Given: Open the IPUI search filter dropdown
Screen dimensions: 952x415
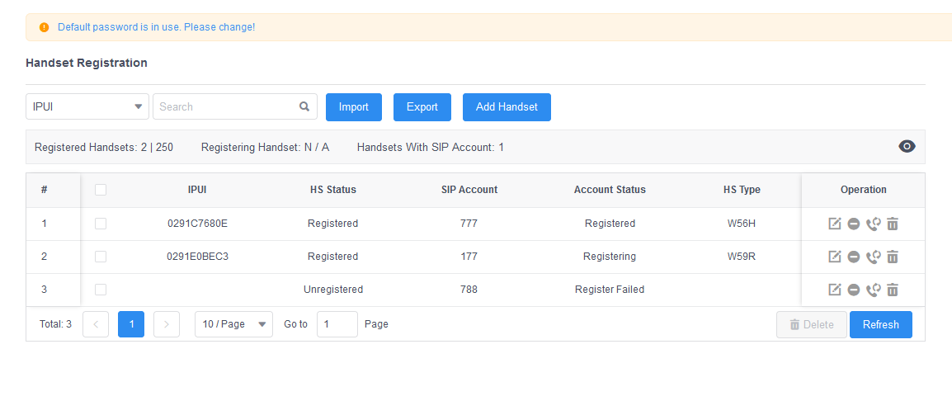Looking at the screenshot, I should click(x=87, y=106).
